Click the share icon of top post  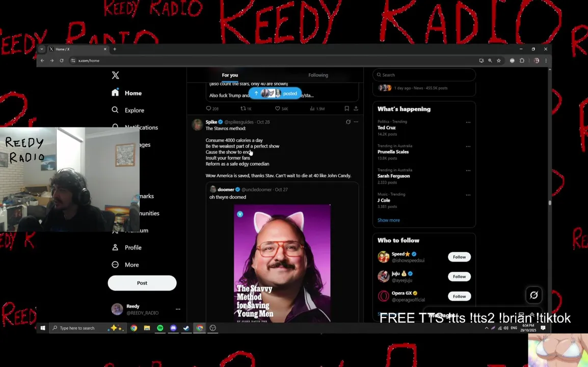356,109
